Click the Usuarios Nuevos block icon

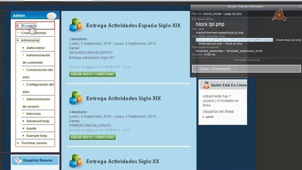[18, 160]
